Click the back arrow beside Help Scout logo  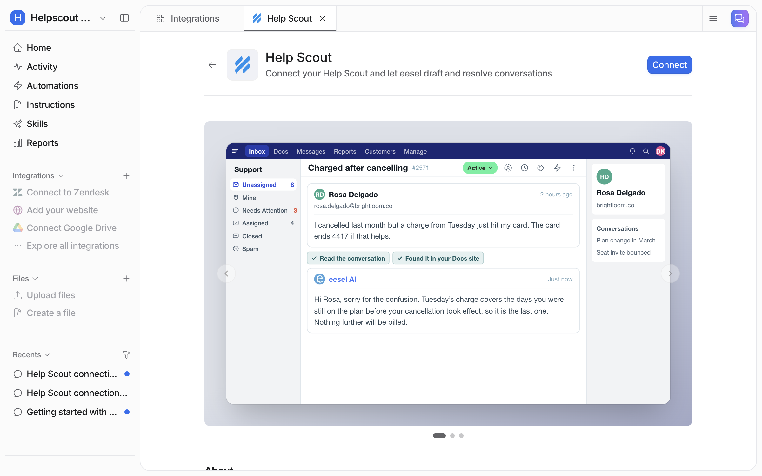(x=212, y=65)
